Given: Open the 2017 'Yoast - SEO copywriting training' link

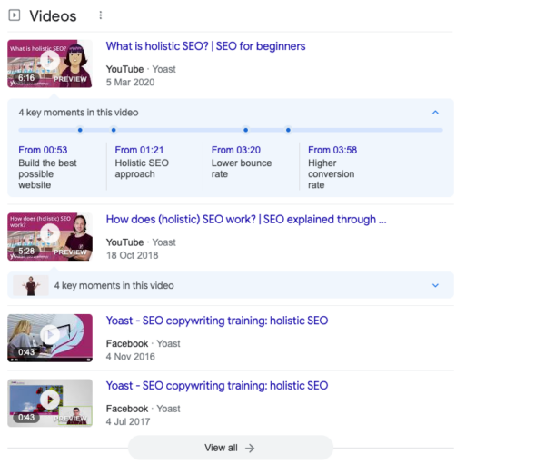Looking at the screenshot, I should pos(216,386).
